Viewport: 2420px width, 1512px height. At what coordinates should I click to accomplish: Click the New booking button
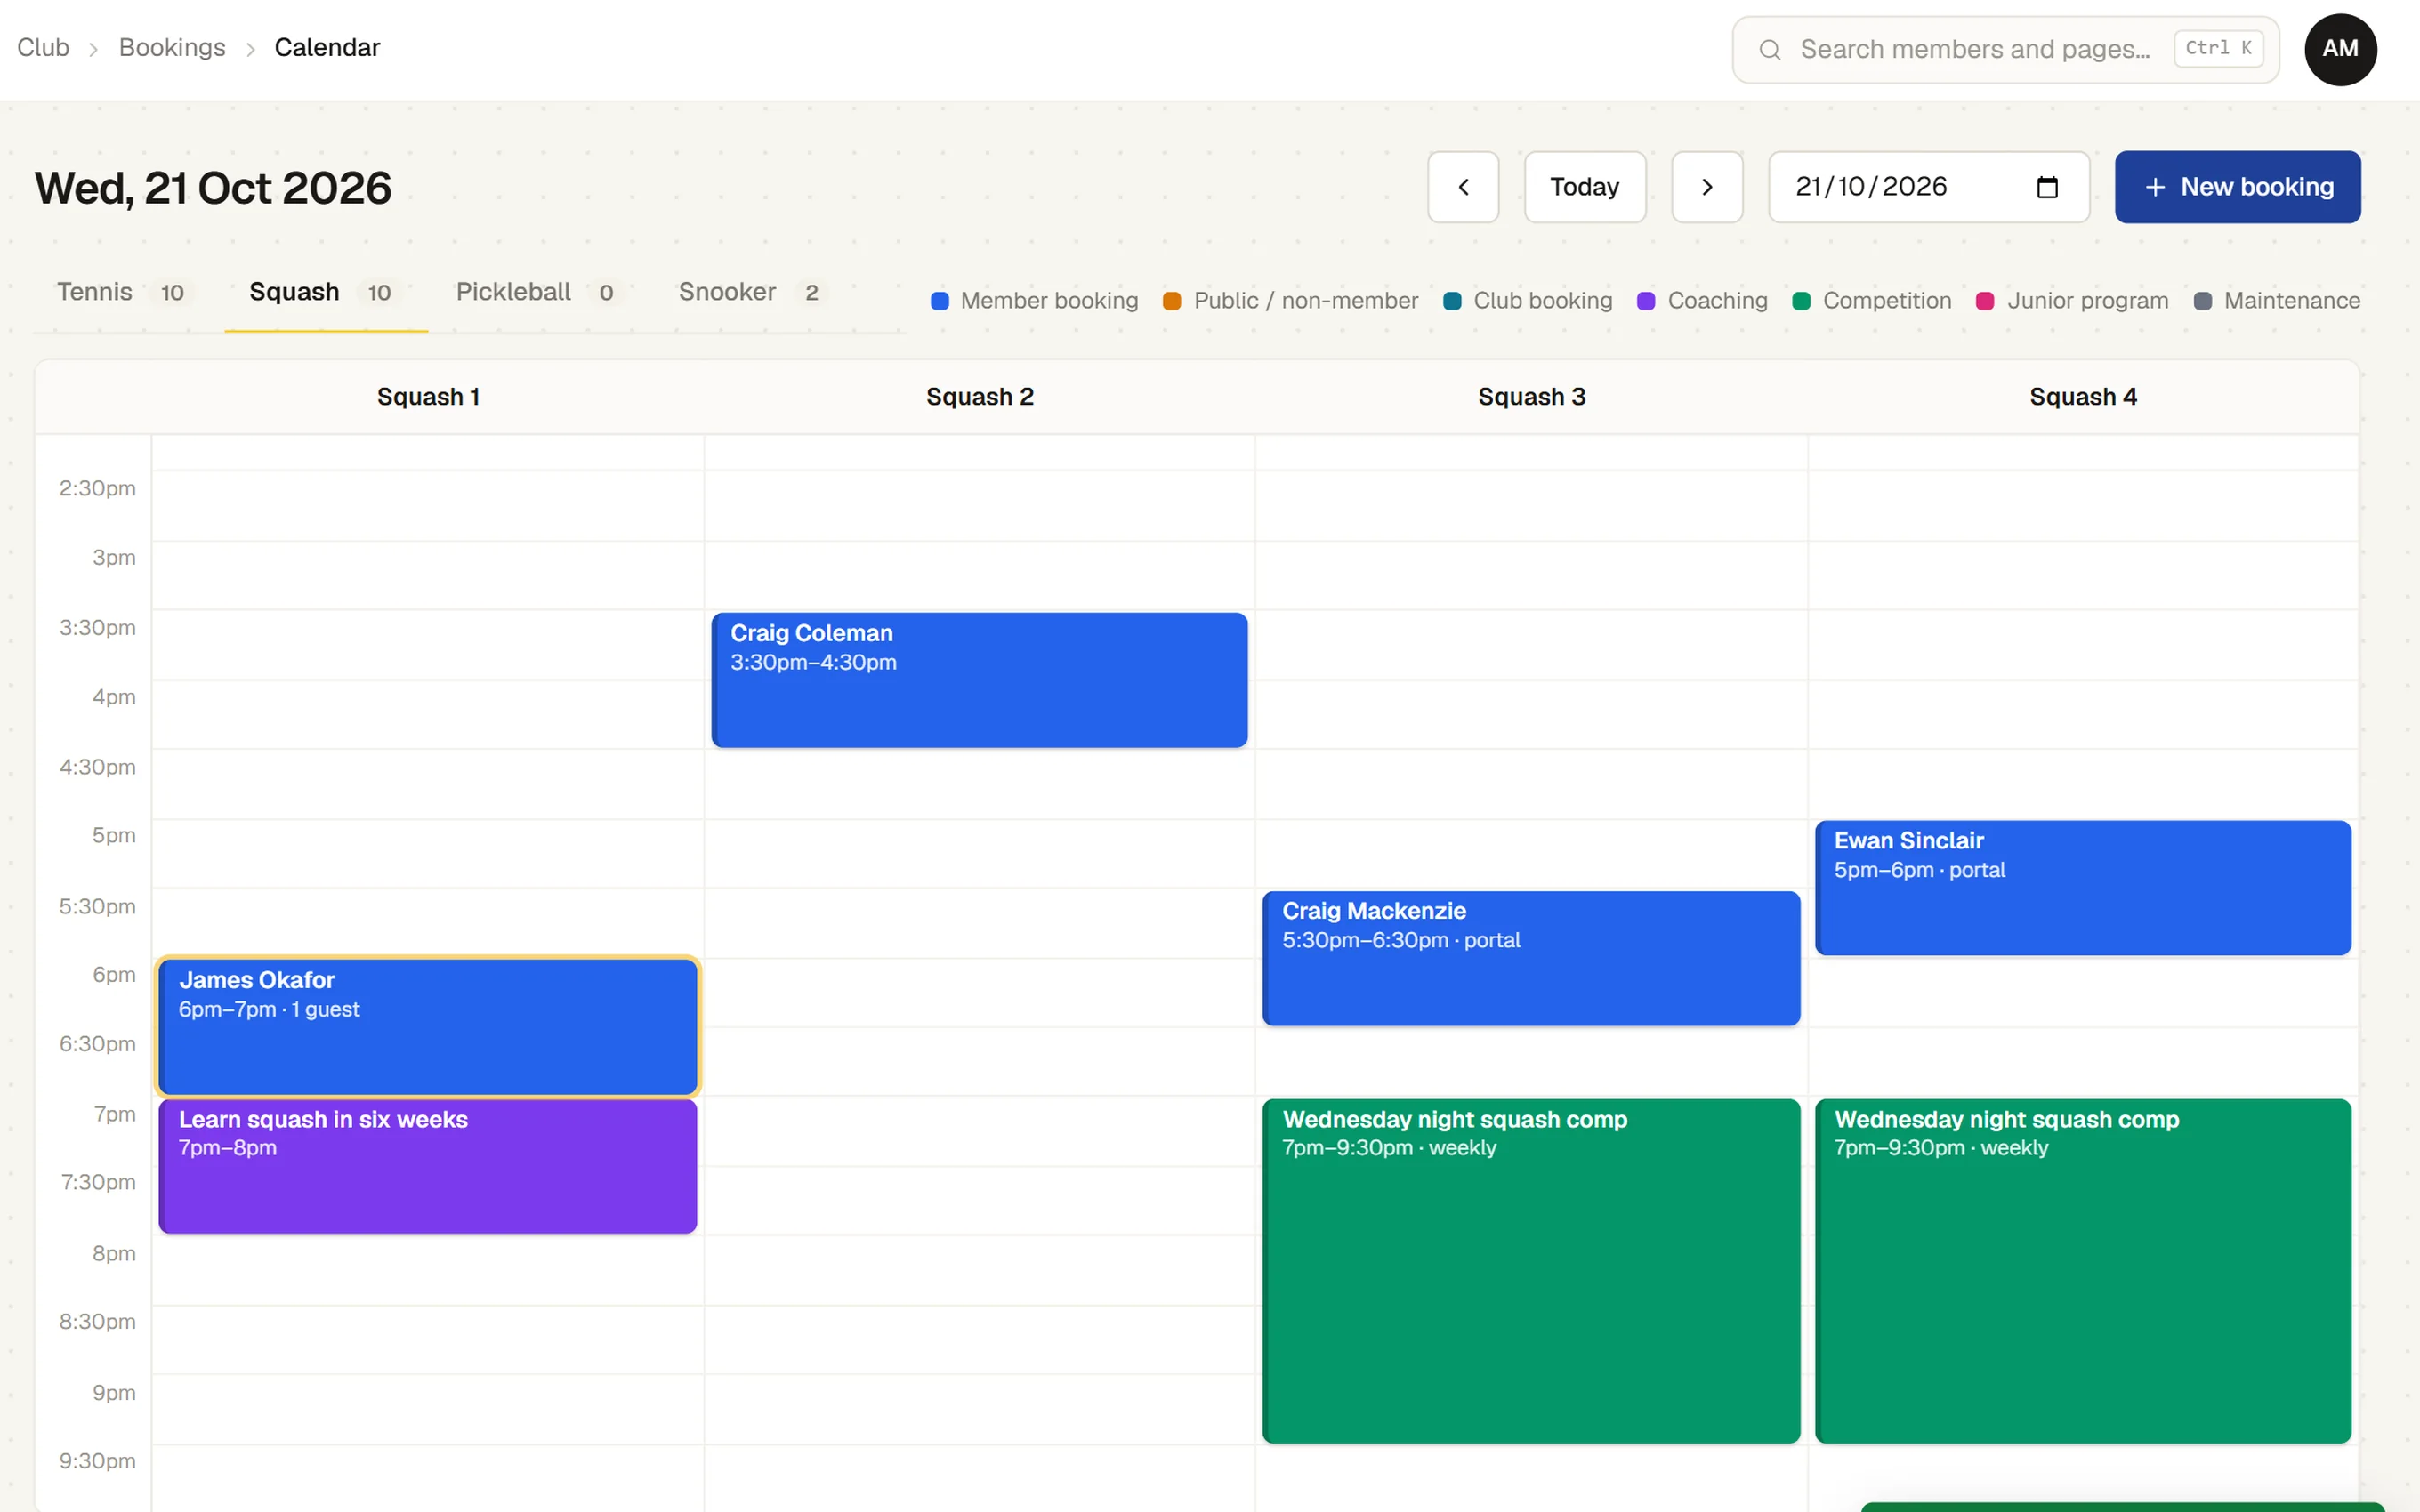[2237, 187]
